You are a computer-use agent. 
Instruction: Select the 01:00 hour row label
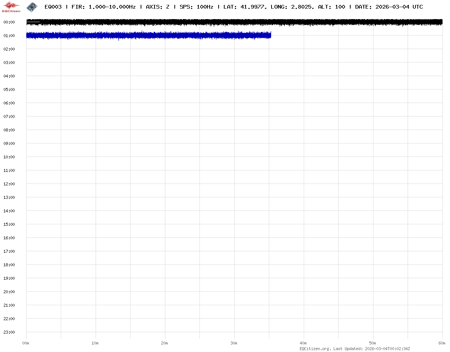point(9,36)
